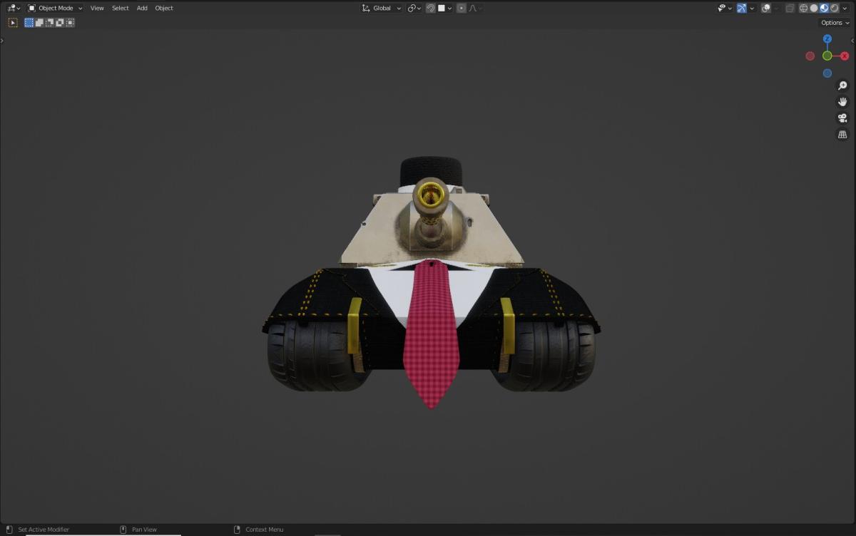This screenshot has width=856, height=536.
Task: Choose Set a new selection mode
Action: (29, 22)
